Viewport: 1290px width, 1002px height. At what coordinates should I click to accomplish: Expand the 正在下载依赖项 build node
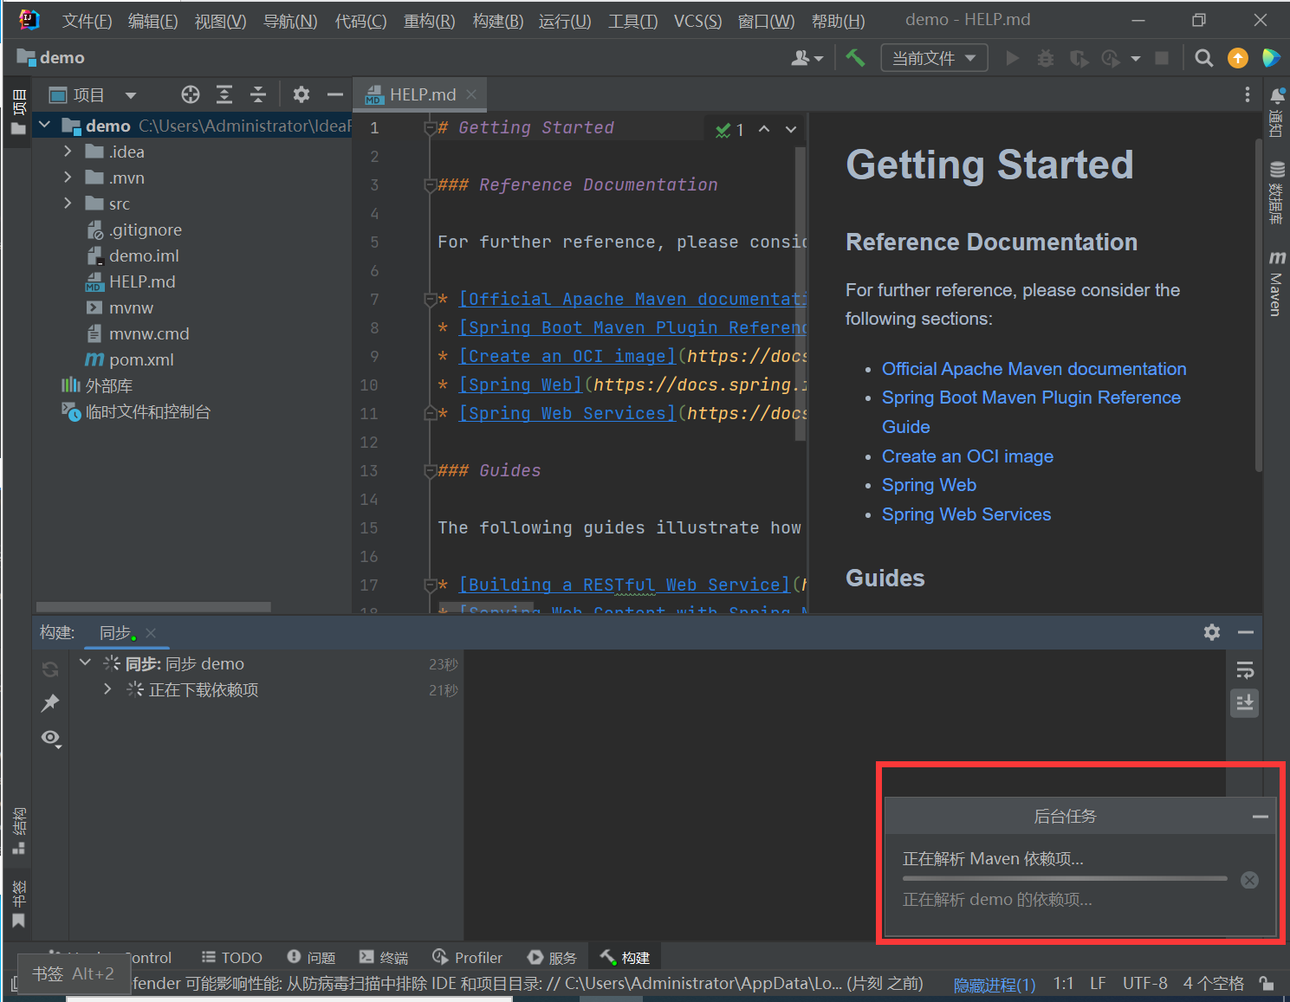click(x=107, y=689)
